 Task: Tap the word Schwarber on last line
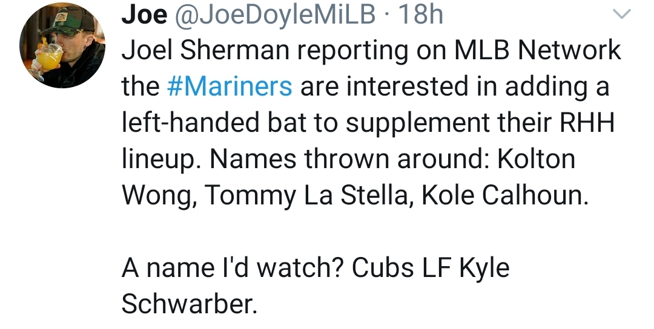point(190,305)
